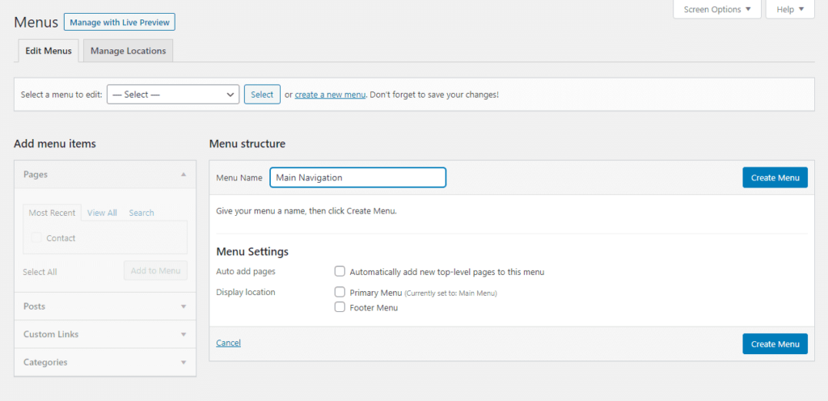Check the Primary Menu display location

pyautogui.click(x=340, y=292)
